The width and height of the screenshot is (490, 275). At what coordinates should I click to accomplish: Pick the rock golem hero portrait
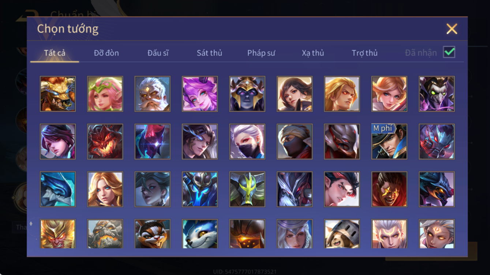coord(105,234)
